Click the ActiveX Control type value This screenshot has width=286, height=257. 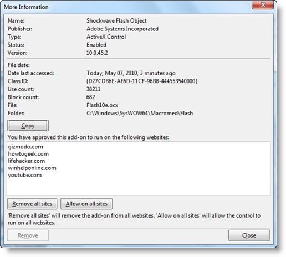[106, 37]
